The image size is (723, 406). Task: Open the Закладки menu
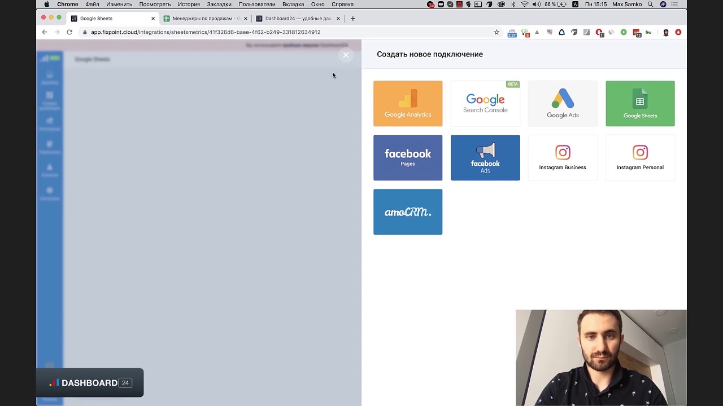tap(219, 4)
